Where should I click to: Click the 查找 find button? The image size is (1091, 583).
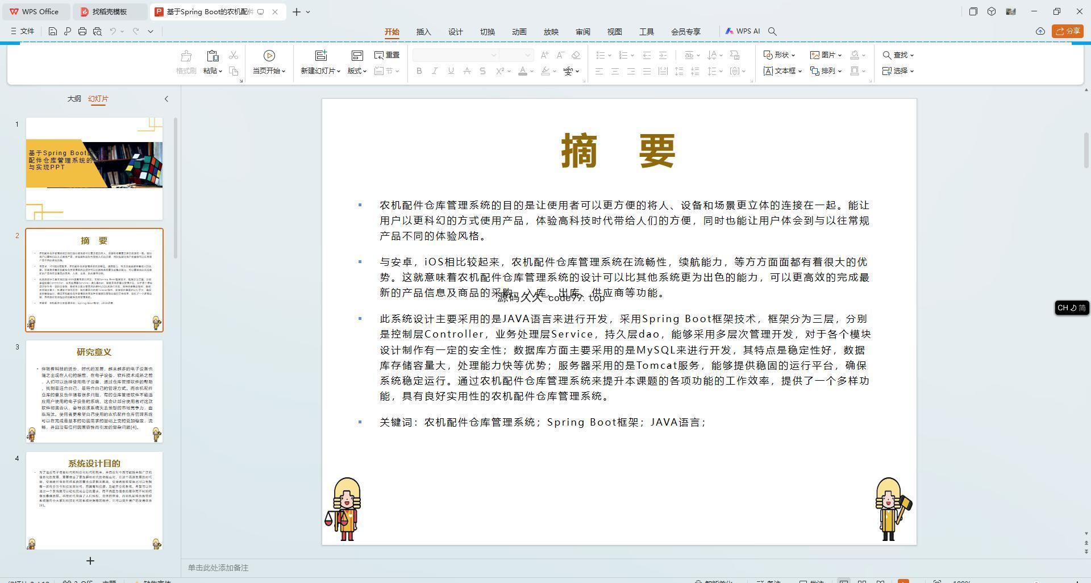tap(898, 55)
